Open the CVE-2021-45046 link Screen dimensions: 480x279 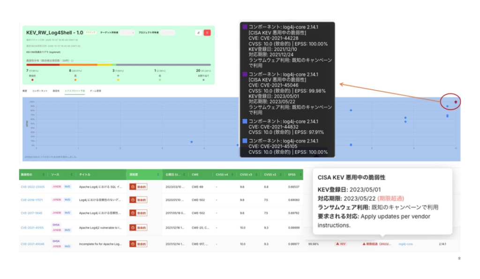pyautogui.click(x=32, y=244)
